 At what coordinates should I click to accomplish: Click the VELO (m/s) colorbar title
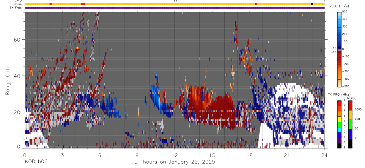point(340,6)
